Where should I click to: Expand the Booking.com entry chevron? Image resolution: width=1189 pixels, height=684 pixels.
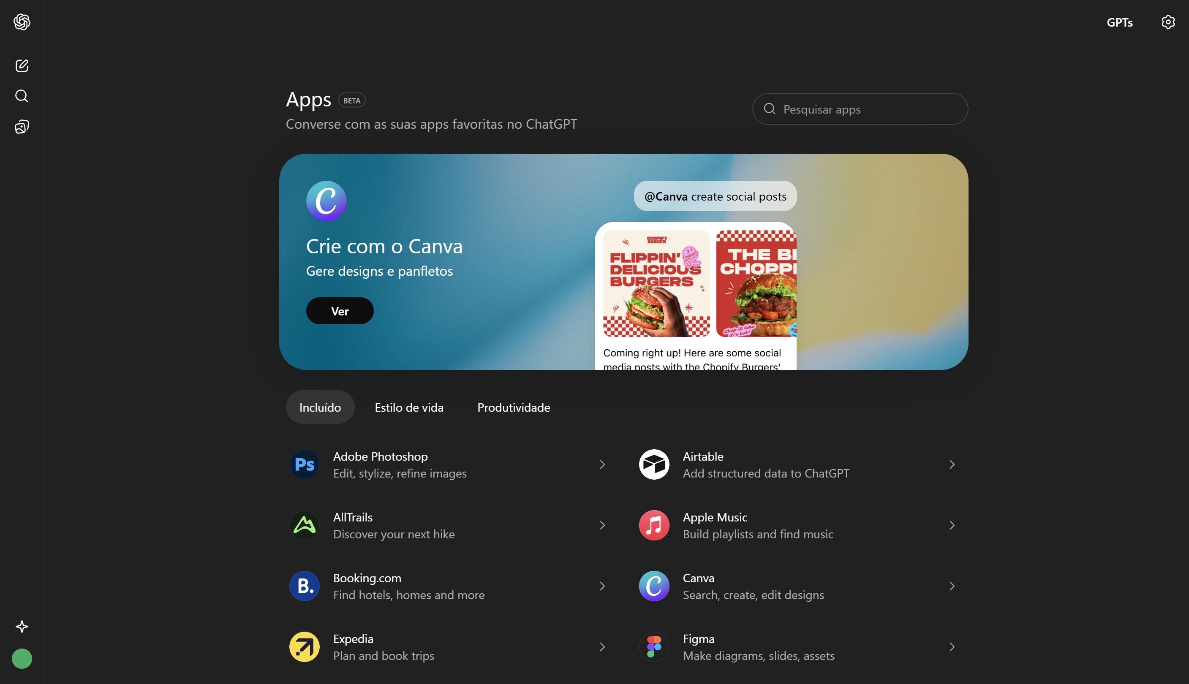(x=602, y=586)
